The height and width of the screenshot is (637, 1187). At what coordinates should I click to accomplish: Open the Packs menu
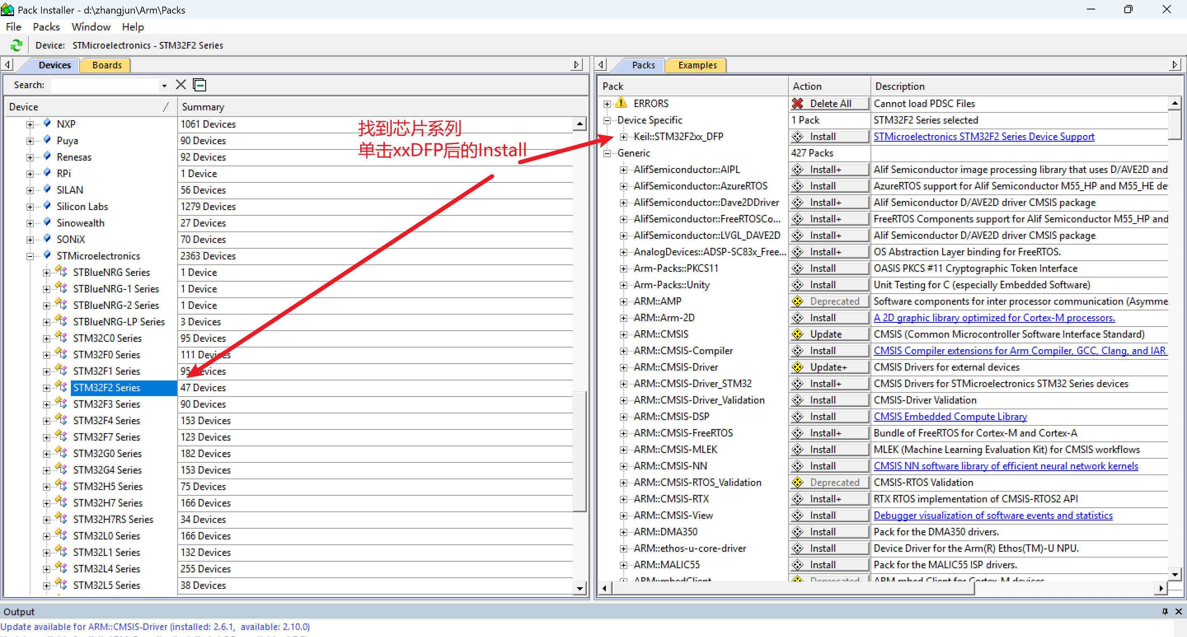[x=46, y=27]
